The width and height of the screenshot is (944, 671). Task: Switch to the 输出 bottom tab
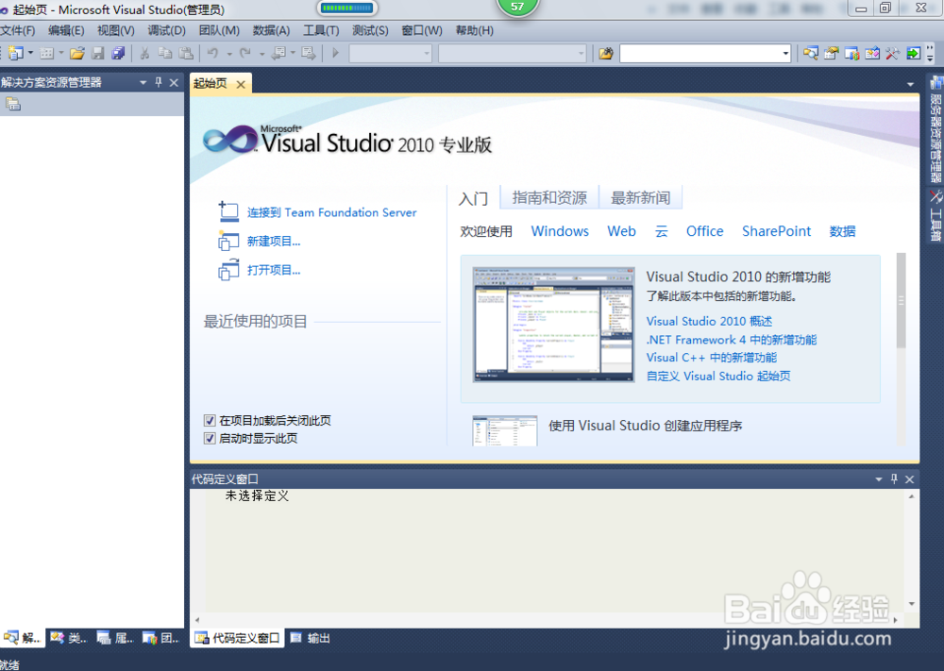click(x=311, y=638)
